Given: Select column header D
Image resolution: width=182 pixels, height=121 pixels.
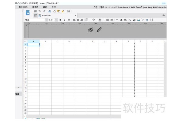Looking at the screenshot, I should pyautogui.click(x=69, y=41).
